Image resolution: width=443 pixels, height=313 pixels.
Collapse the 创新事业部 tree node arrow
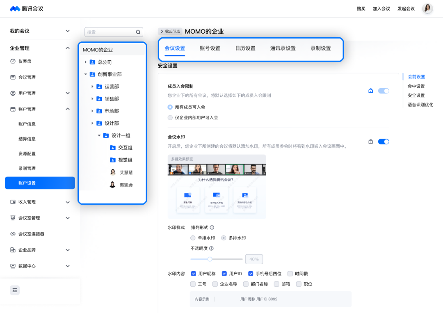click(x=86, y=74)
